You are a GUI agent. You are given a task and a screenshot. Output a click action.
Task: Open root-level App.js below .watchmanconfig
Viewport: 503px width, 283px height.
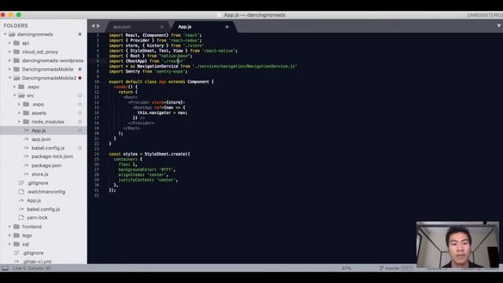(34, 200)
